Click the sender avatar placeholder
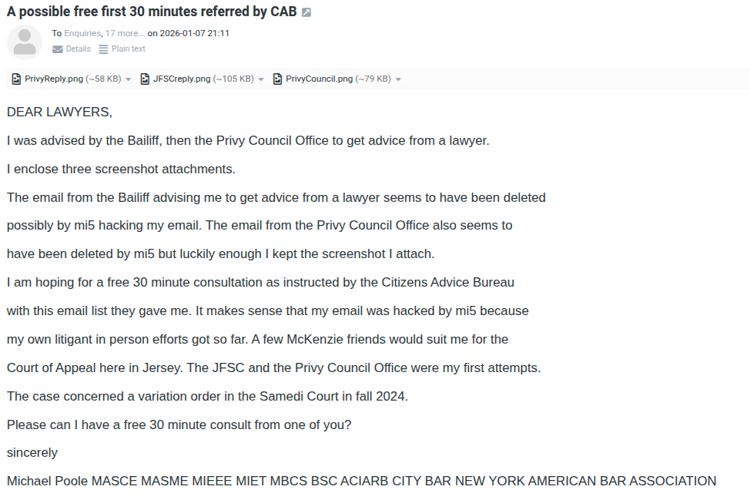750x500 pixels. [25, 42]
